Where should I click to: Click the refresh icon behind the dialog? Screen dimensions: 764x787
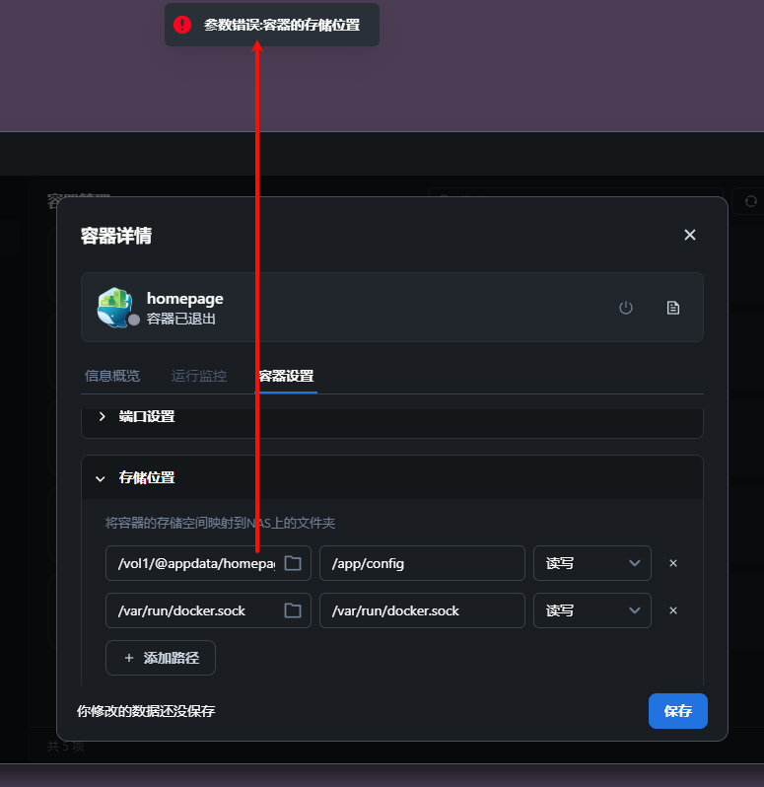click(750, 201)
